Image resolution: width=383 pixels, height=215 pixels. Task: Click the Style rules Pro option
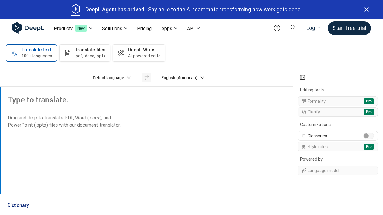338,147
